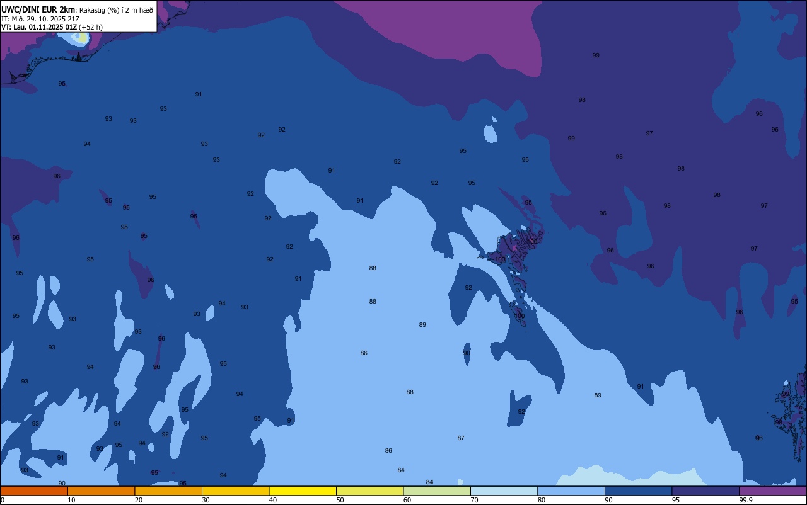Select the 80–90 light blue legend block
807x505 pixels.
[571, 491]
